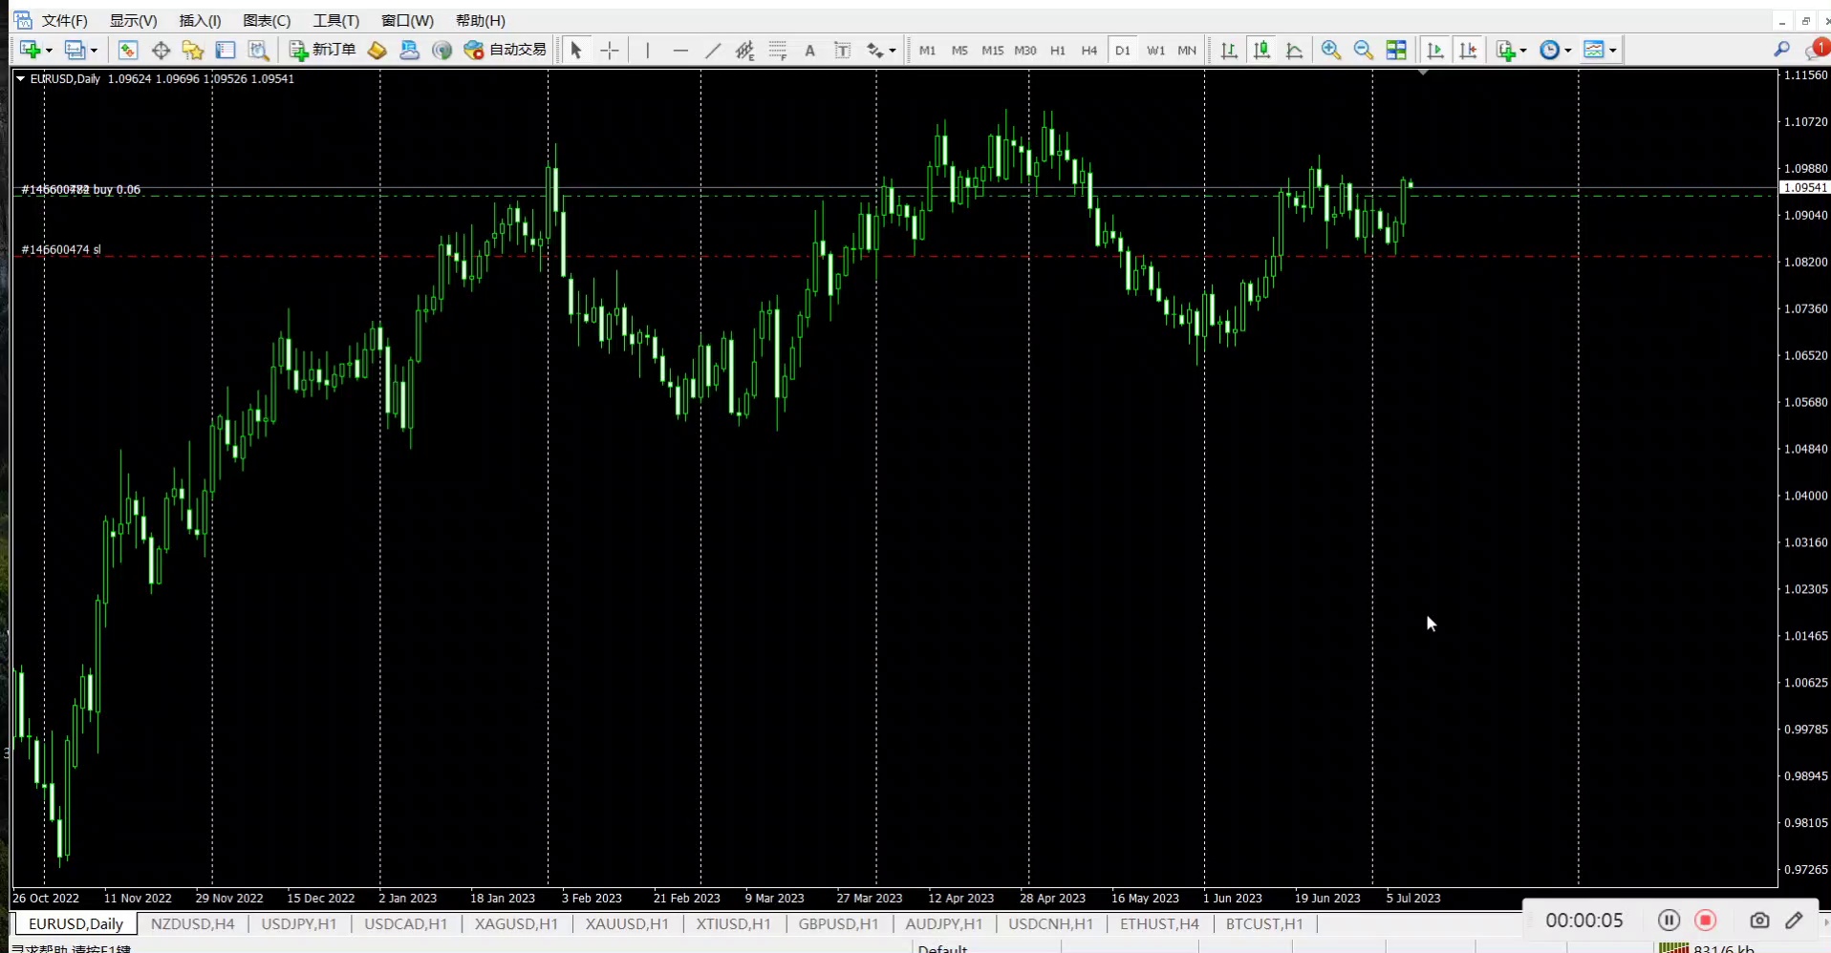Expand the new chart dropdown arrow

point(49,51)
